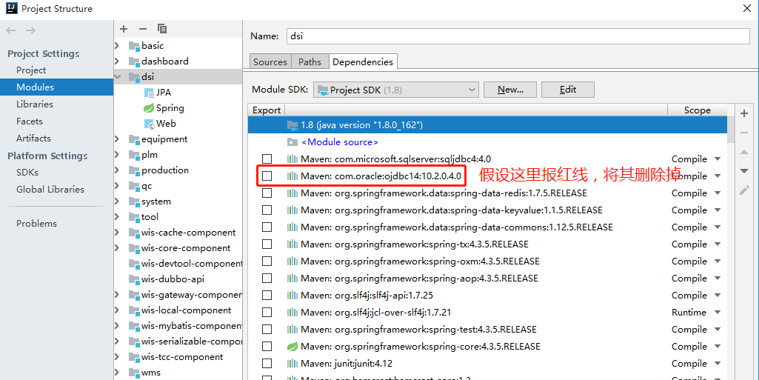Remove selected module with minus icon
Viewport: 759px width, 380px height.
(143, 29)
